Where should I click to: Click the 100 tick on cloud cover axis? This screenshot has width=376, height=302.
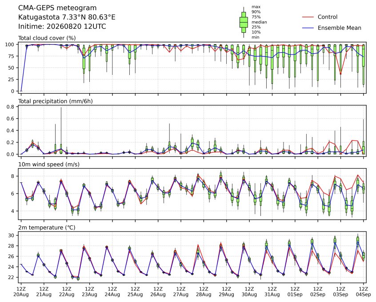click(10, 44)
